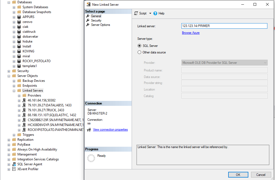Click the connection properties icon
Screen dimensions: 275x180
tap(89, 130)
